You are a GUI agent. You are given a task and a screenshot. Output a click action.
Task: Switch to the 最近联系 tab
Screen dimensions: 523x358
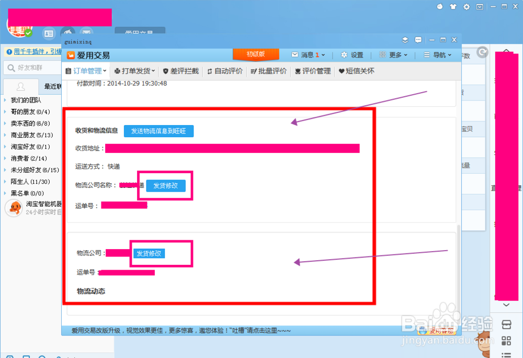pyautogui.click(x=53, y=87)
